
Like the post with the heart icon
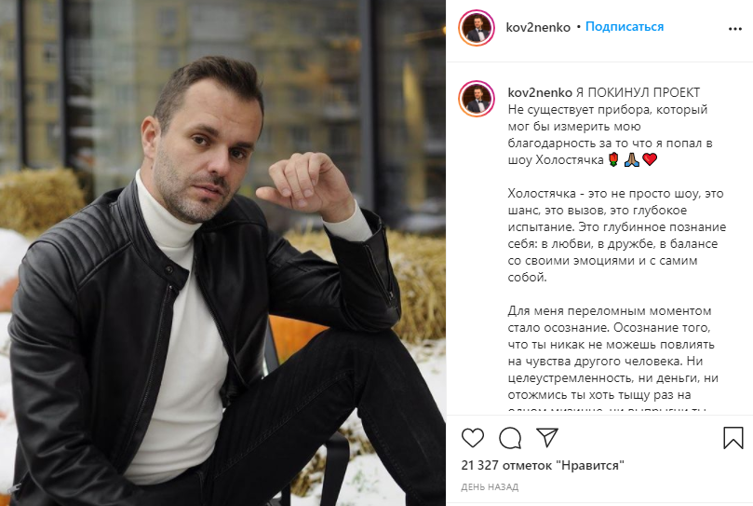coord(473,438)
